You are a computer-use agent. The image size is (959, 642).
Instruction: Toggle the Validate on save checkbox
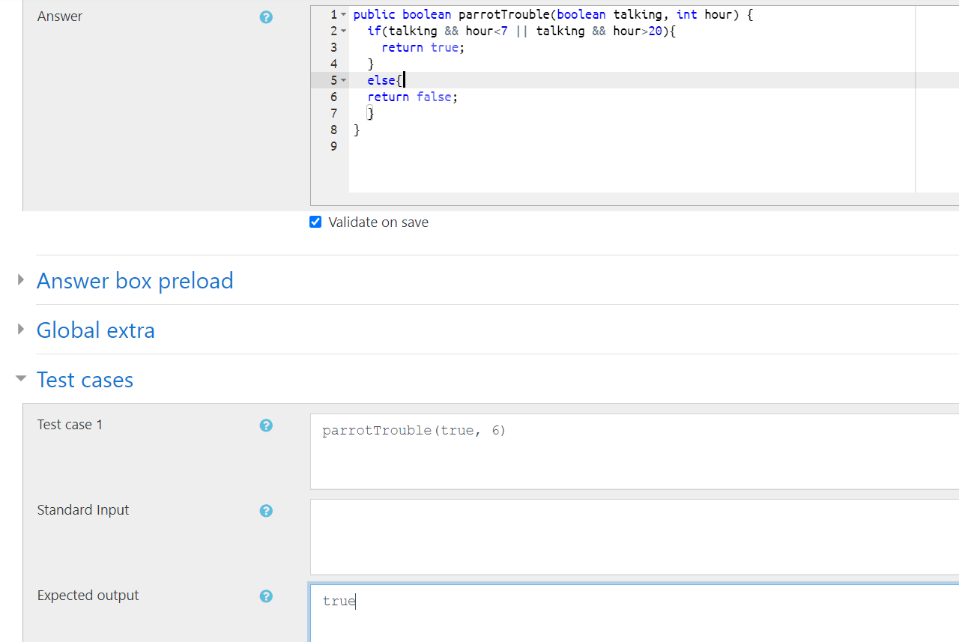(315, 222)
